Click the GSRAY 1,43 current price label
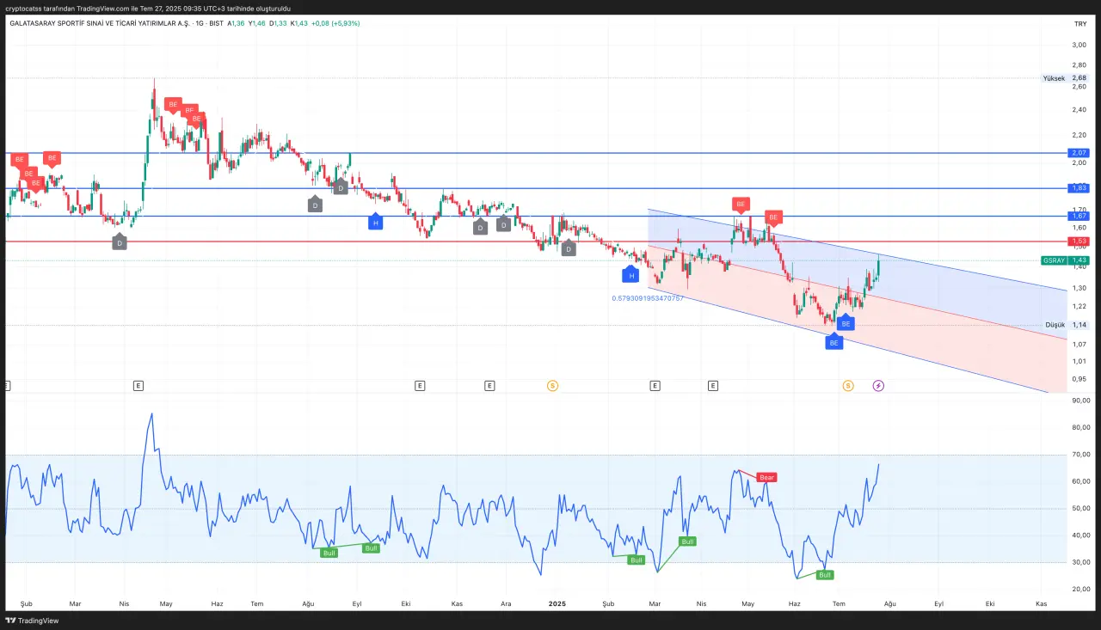The image size is (1101, 630). 1066,260
